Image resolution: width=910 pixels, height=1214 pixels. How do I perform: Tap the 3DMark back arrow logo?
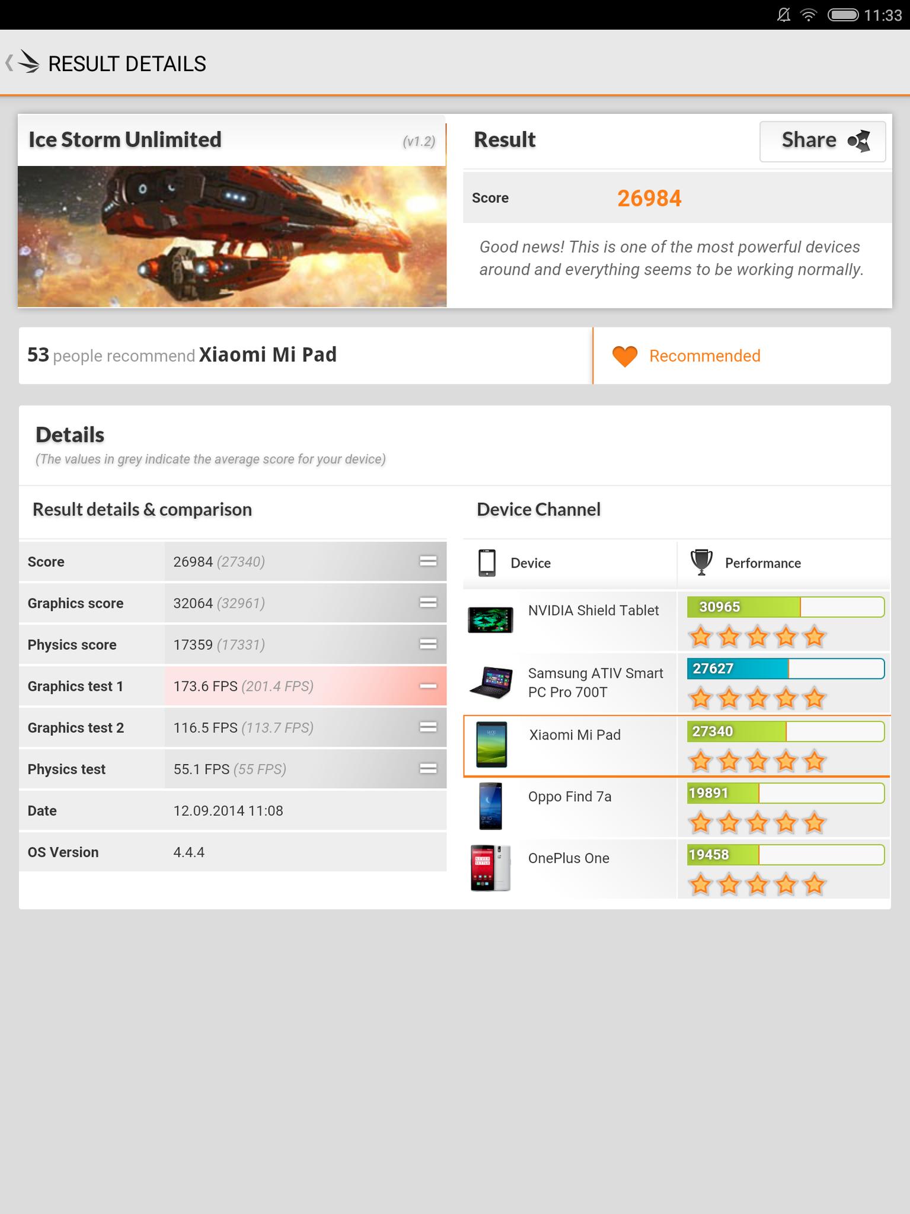pyautogui.click(x=23, y=62)
